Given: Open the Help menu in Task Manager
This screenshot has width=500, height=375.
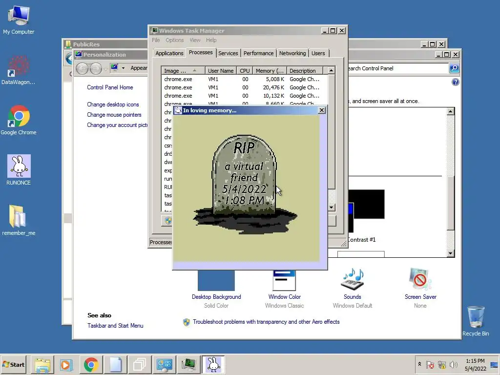Looking at the screenshot, I should (211, 40).
